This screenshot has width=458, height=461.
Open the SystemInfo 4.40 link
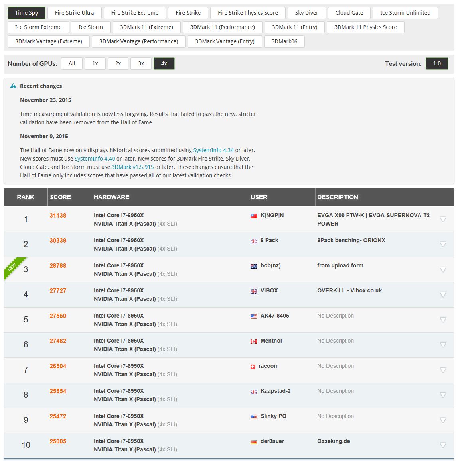click(95, 159)
